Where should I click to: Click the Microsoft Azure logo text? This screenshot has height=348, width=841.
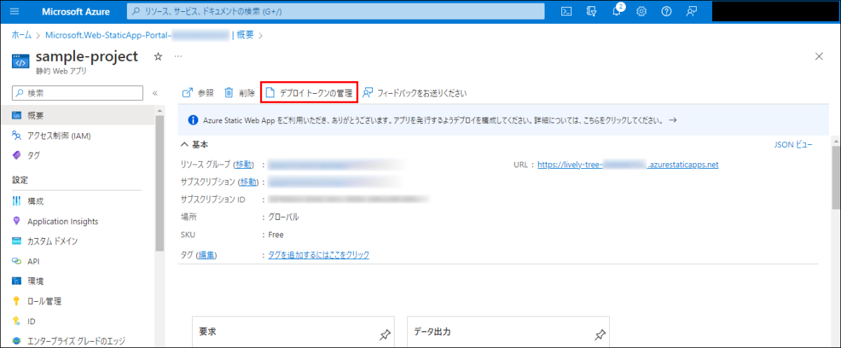[x=76, y=12]
